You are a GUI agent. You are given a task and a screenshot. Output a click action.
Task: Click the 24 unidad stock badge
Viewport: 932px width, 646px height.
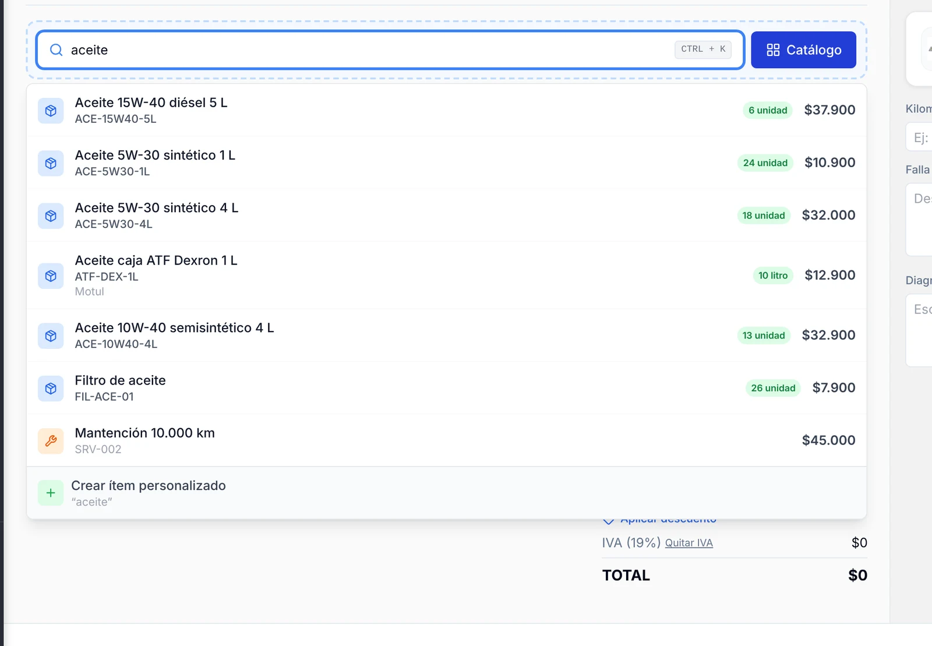click(x=765, y=163)
